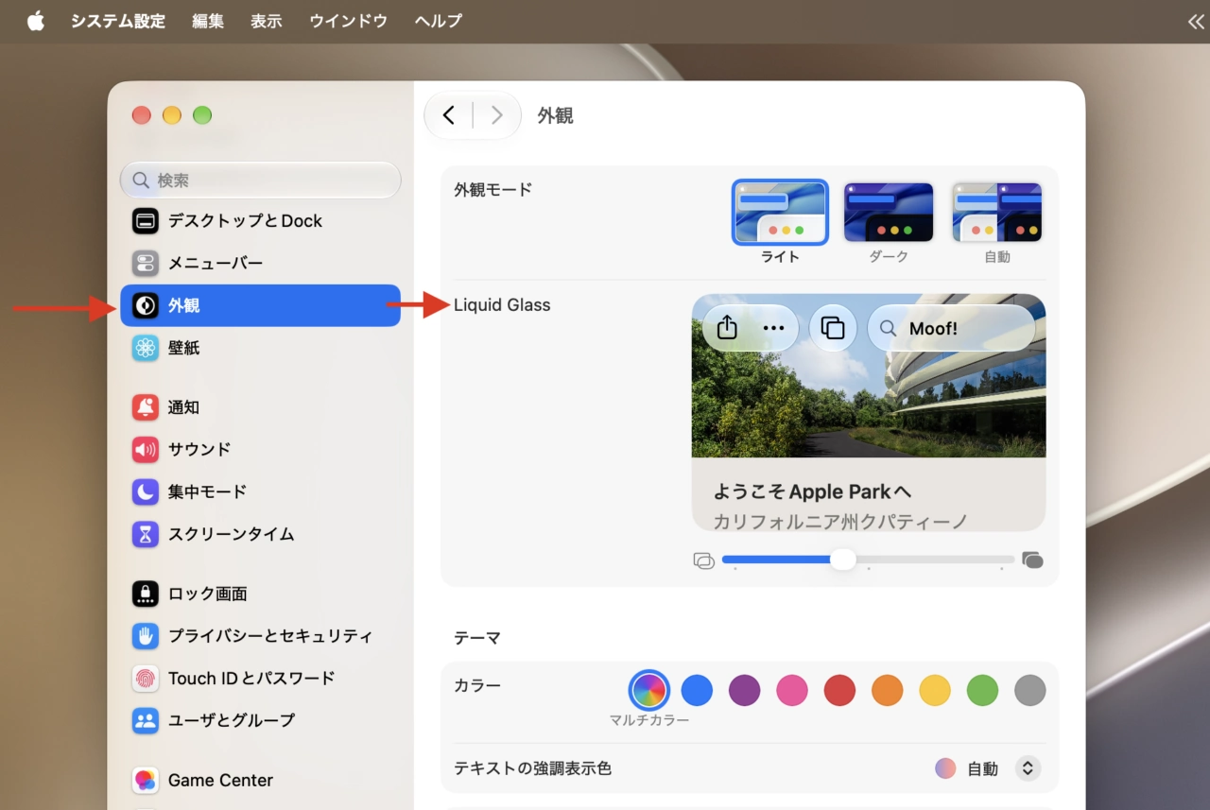Open ロック画面 settings icon
This screenshot has width=1210, height=810.
point(145,594)
